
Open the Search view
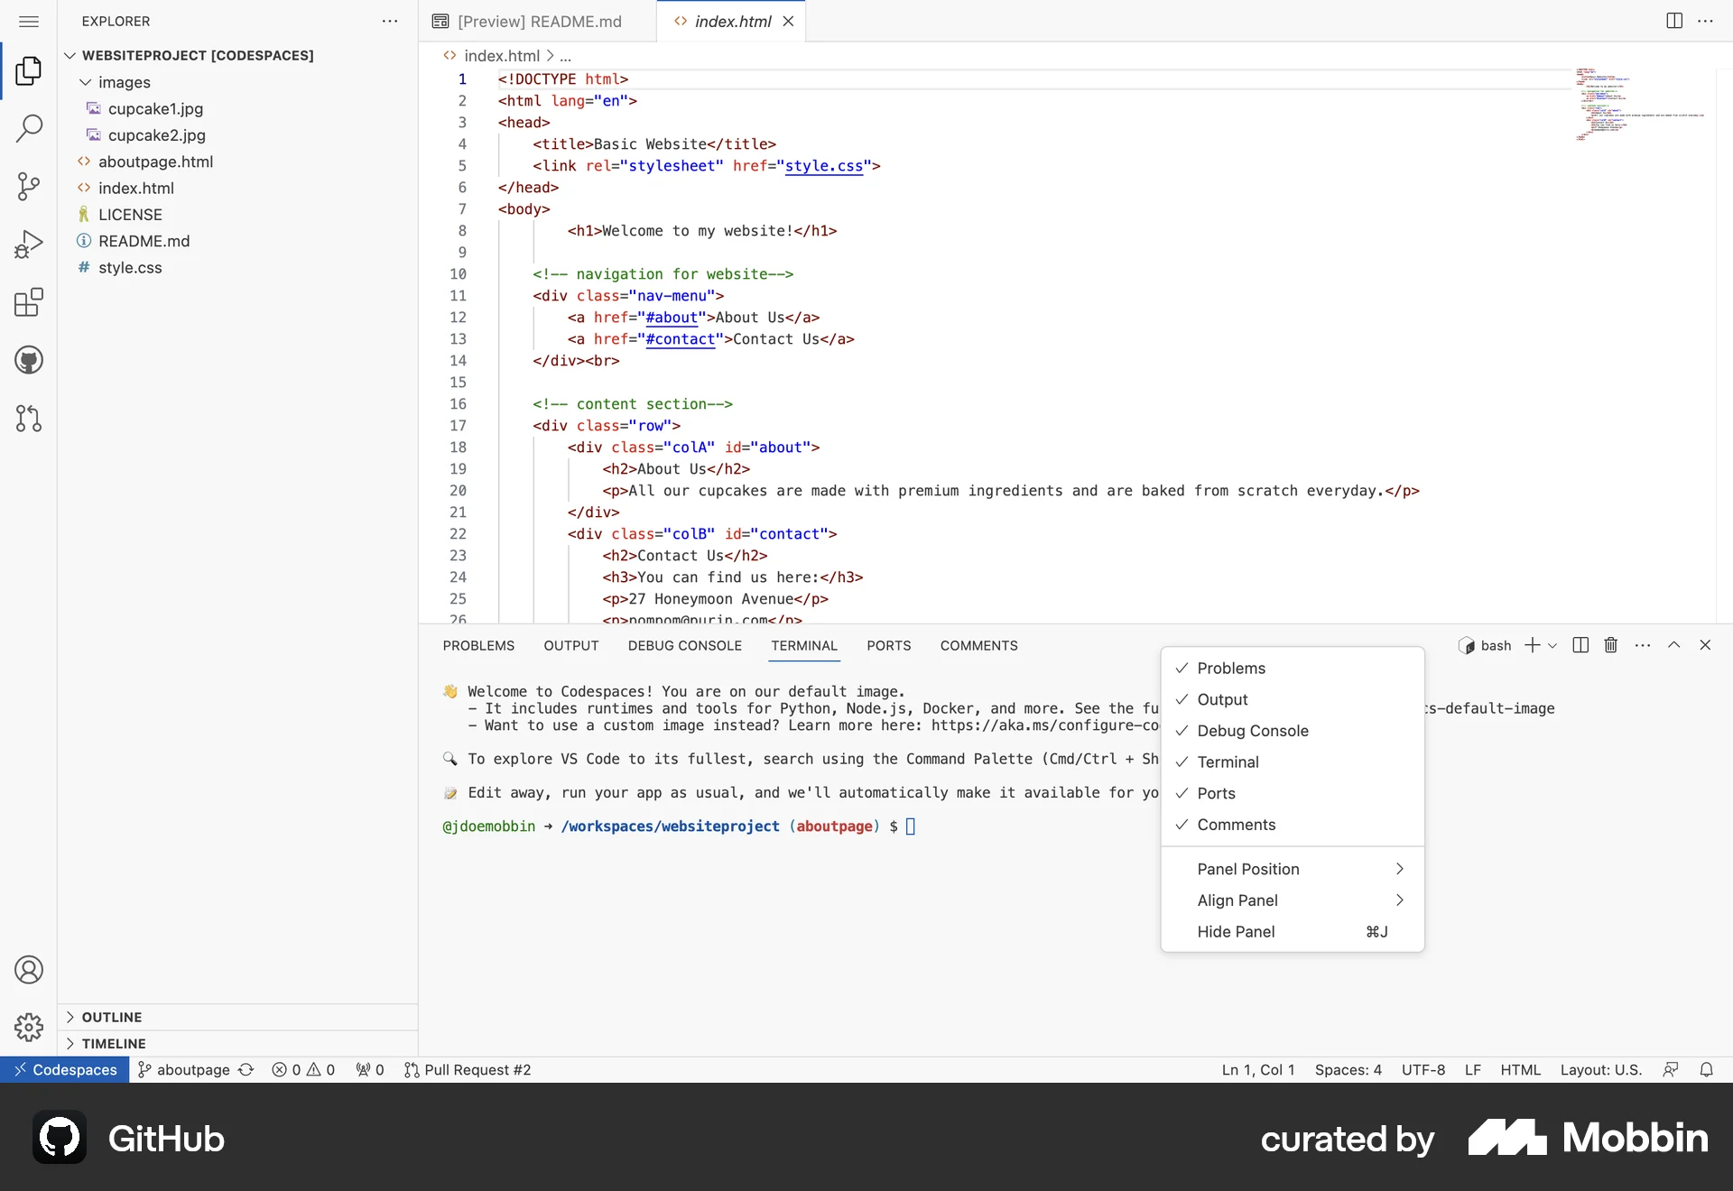(x=29, y=129)
